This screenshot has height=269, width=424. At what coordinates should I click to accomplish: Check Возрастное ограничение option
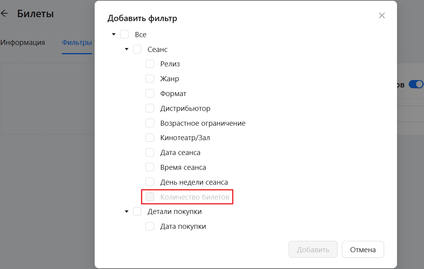point(150,123)
